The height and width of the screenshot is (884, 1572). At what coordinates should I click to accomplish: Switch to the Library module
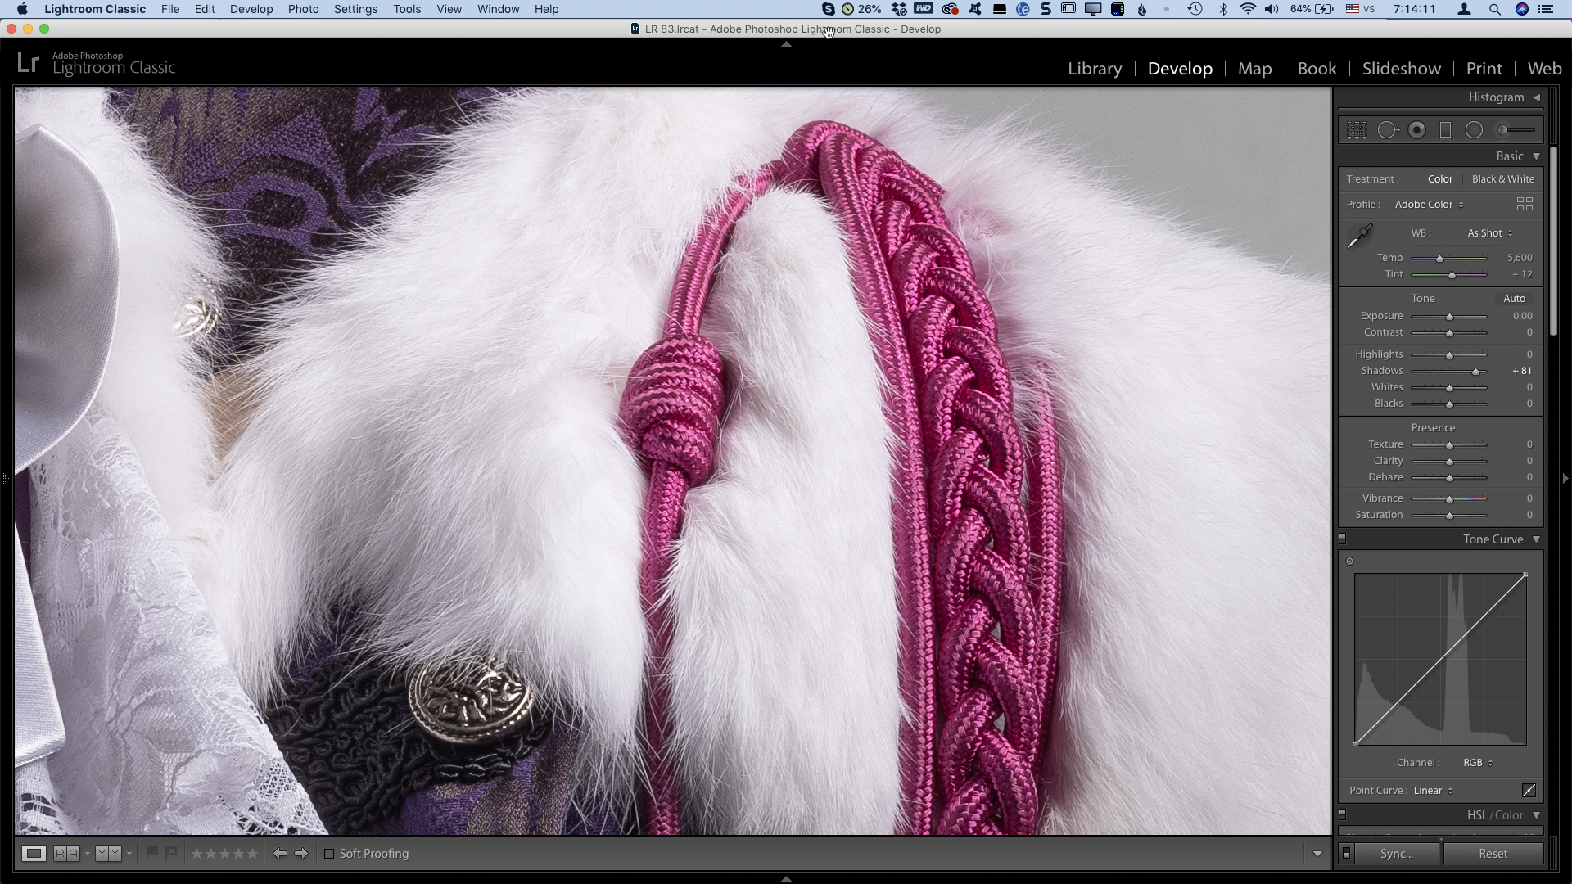(1095, 69)
